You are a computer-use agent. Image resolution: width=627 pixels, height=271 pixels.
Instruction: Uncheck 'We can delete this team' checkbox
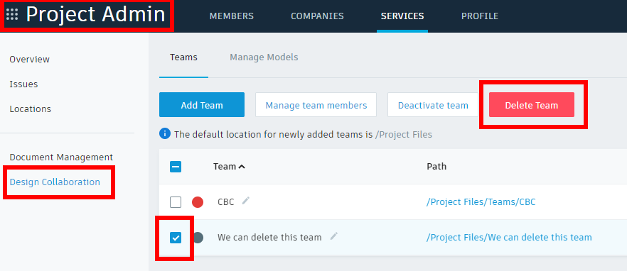(x=176, y=238)
